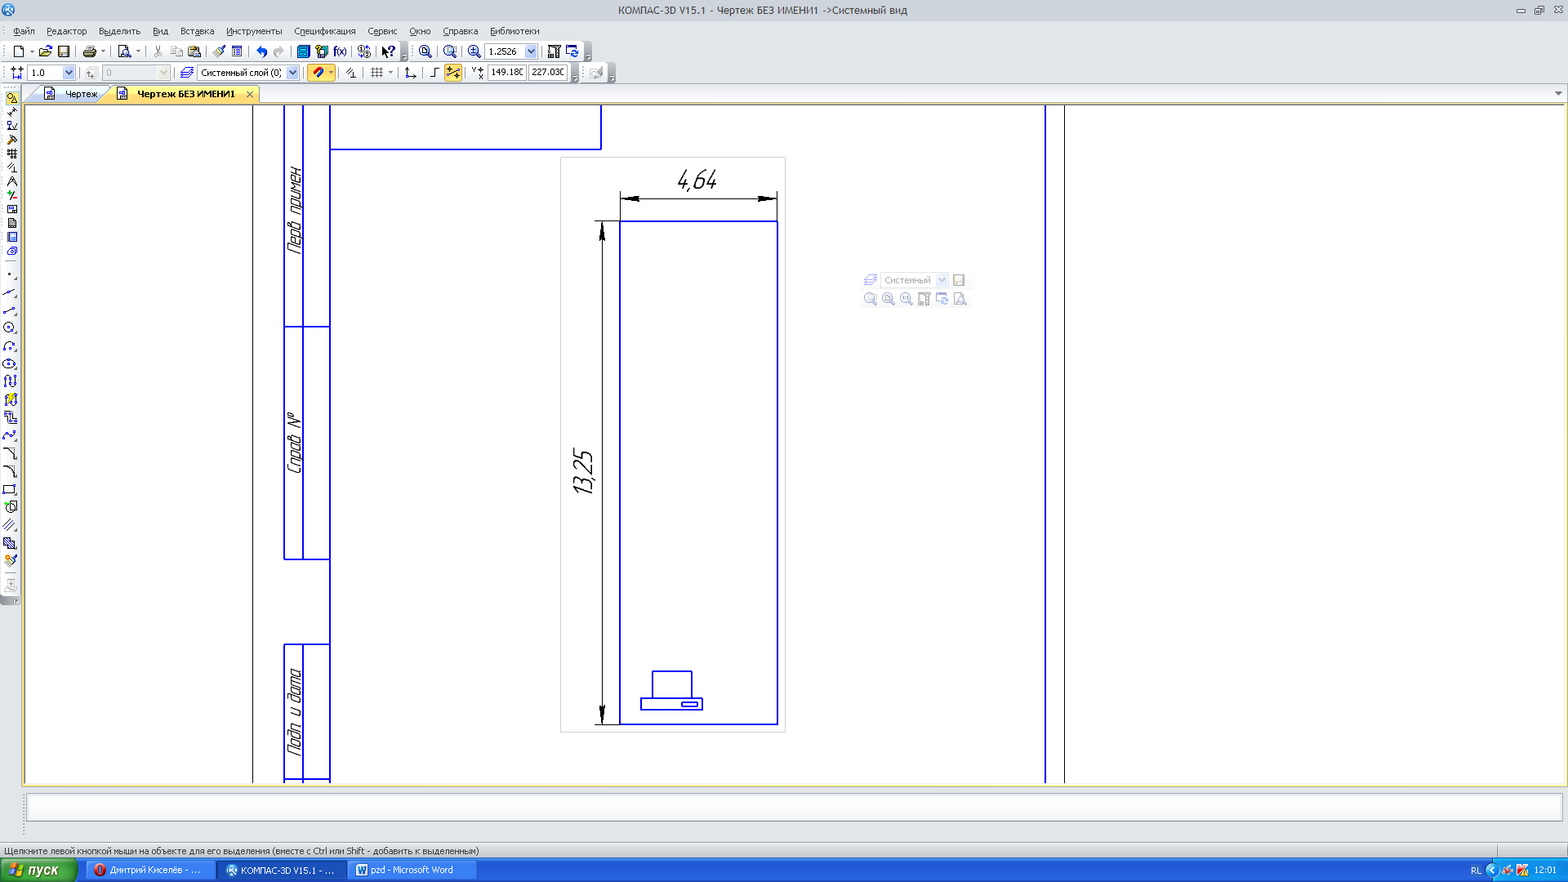
Task: Toggle orthogonal drawing mode
Action: click(x=434, y=73)
